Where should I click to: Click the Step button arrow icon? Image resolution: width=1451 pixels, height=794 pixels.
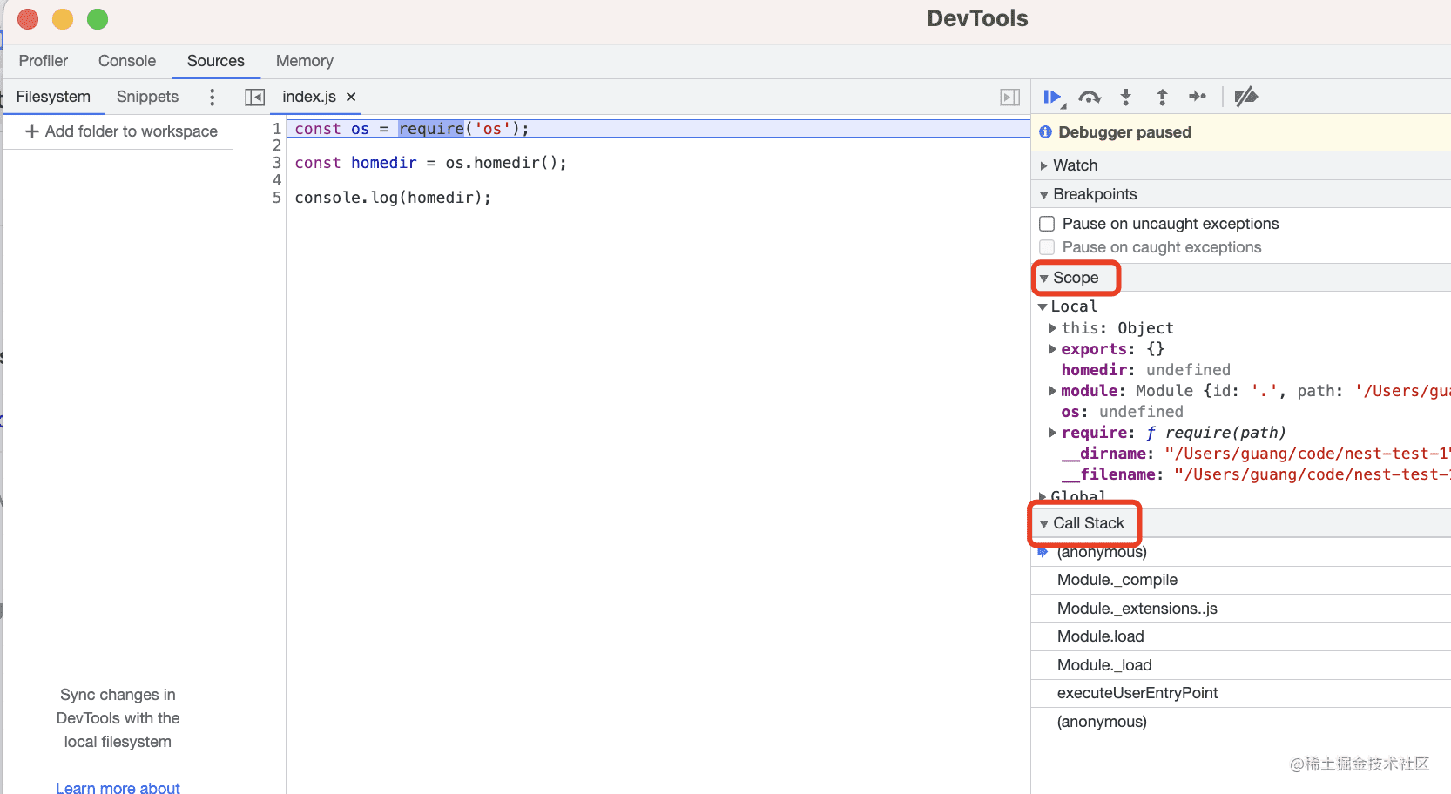pos(1198,97)
